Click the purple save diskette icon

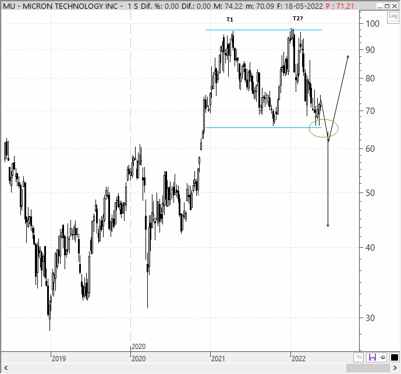point(372,357)
